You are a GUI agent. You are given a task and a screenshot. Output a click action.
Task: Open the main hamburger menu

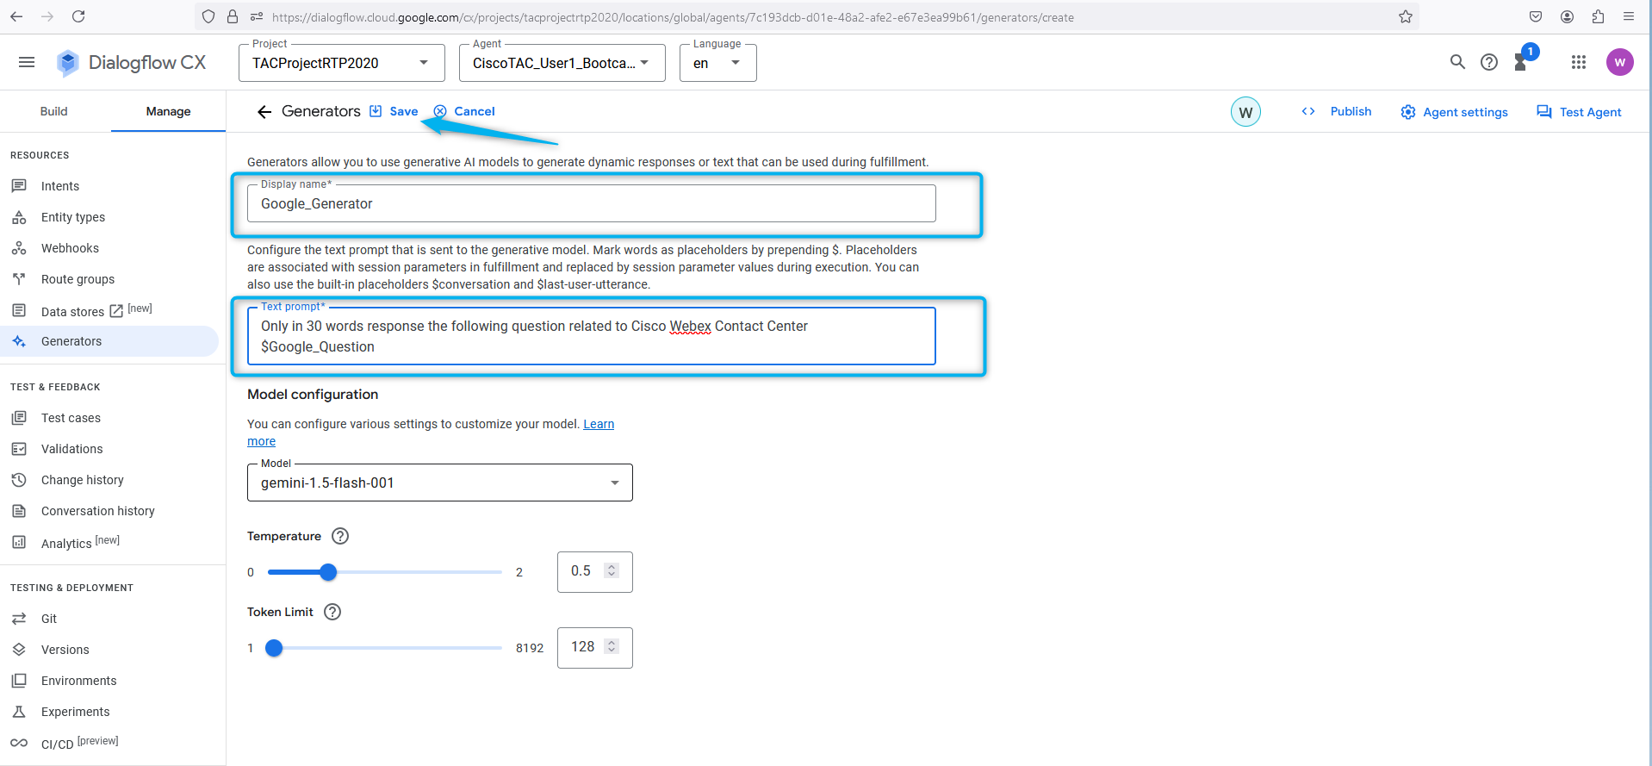pyautogui.click(x=27, y=62)
